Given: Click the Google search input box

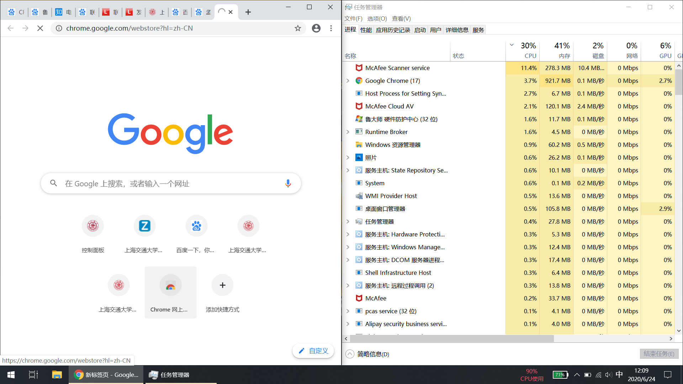Looking at the screenshot, I should click(171, 183).
